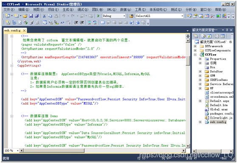Click Show All Files icon in Solution Explorer
The image size is (237, 163).
(203, 36)
